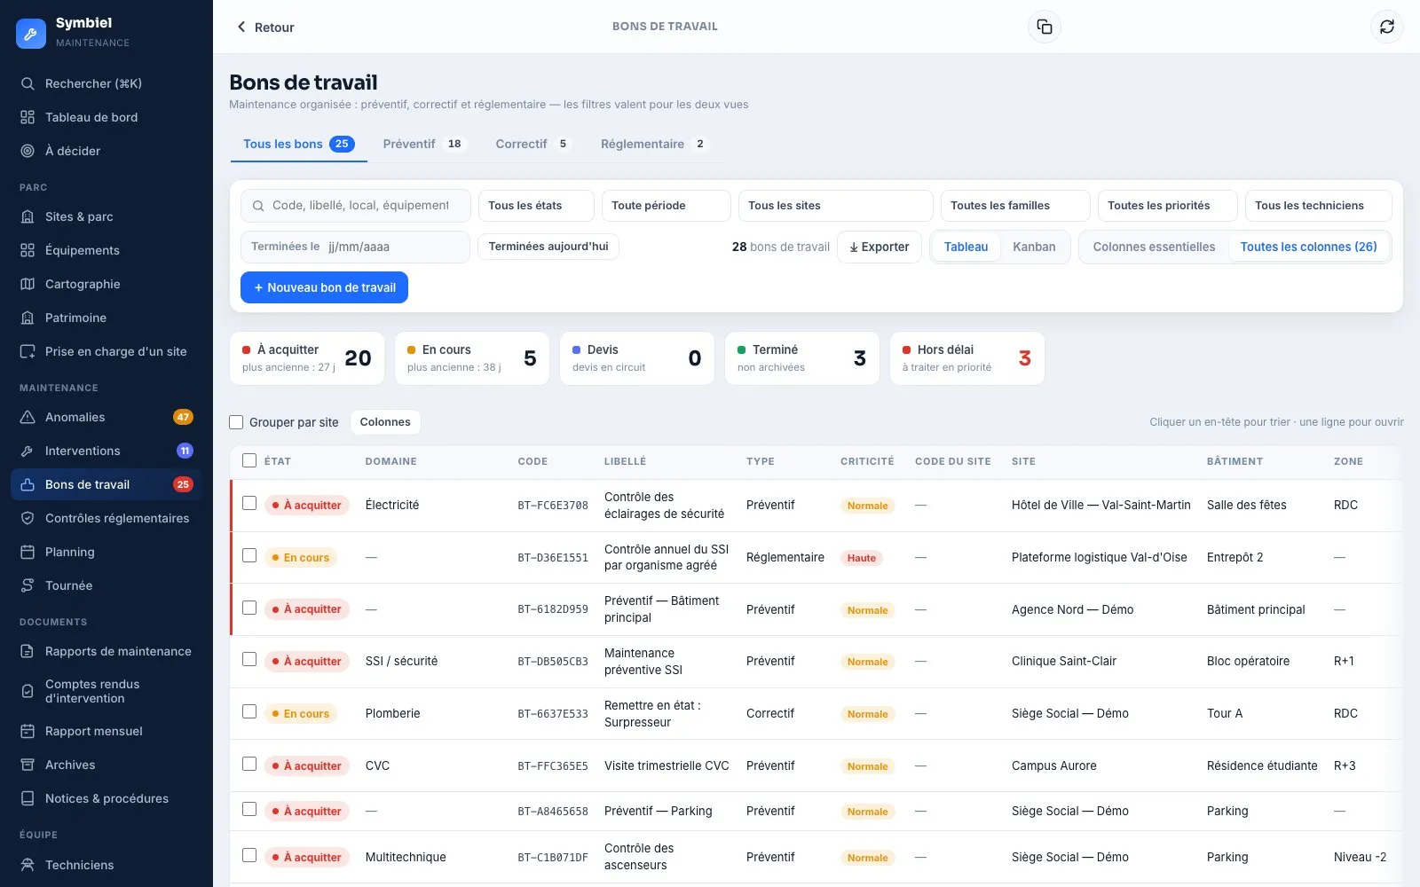Open Tournée route item
This screenshot has height=887, width=1420.
(106, 585)
